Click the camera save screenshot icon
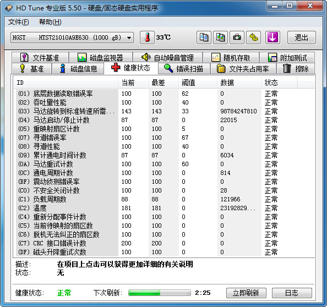Viewport: 327px width, 307px height. coord(237,37)
